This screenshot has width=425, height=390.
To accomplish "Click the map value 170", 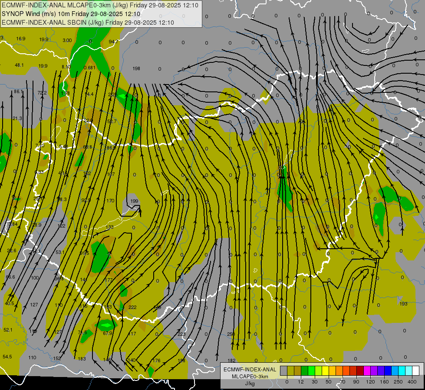I will (110, 201).
